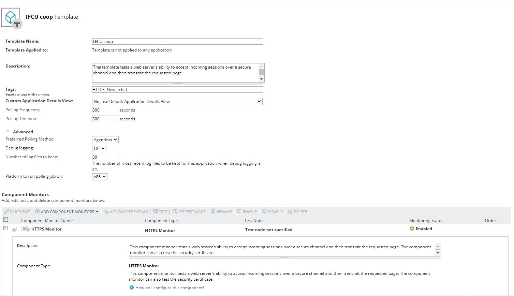The image size is (514, 296).
Task: Click the Tags input field
Action: pos(178,89)
